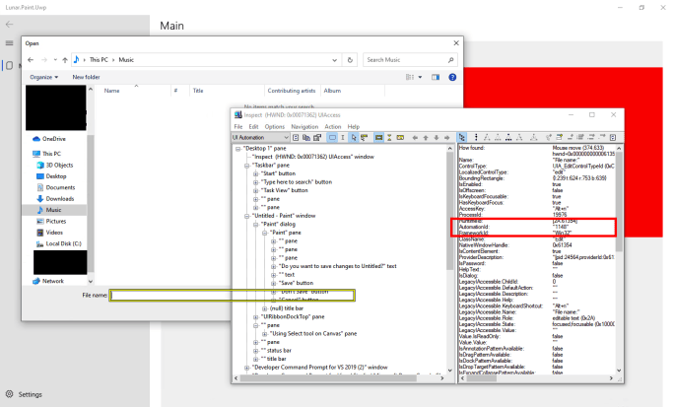The height and width of the screenshot is (407, 674).
Task: Sort by the Album column header
Action: [x=332, y=91]
